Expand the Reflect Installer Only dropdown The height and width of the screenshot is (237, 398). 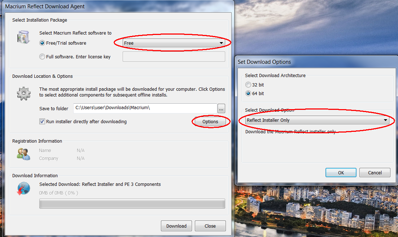(317, 120)
